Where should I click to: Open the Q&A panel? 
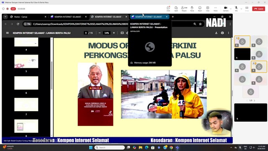click(x=176, y=8)
